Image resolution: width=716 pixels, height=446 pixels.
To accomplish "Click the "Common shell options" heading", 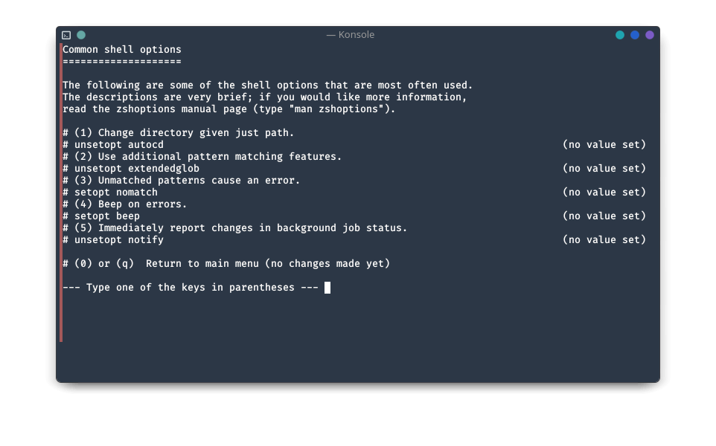I will pyautogui.click(x=122, y=49).
